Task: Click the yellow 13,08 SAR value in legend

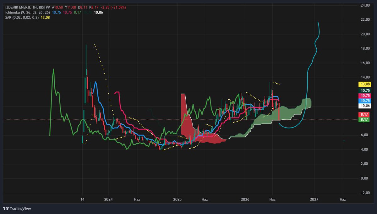Action: (46, 17)
